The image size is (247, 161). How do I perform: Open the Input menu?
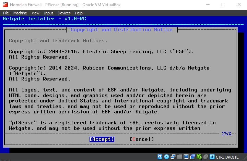[x=48, y=13]
